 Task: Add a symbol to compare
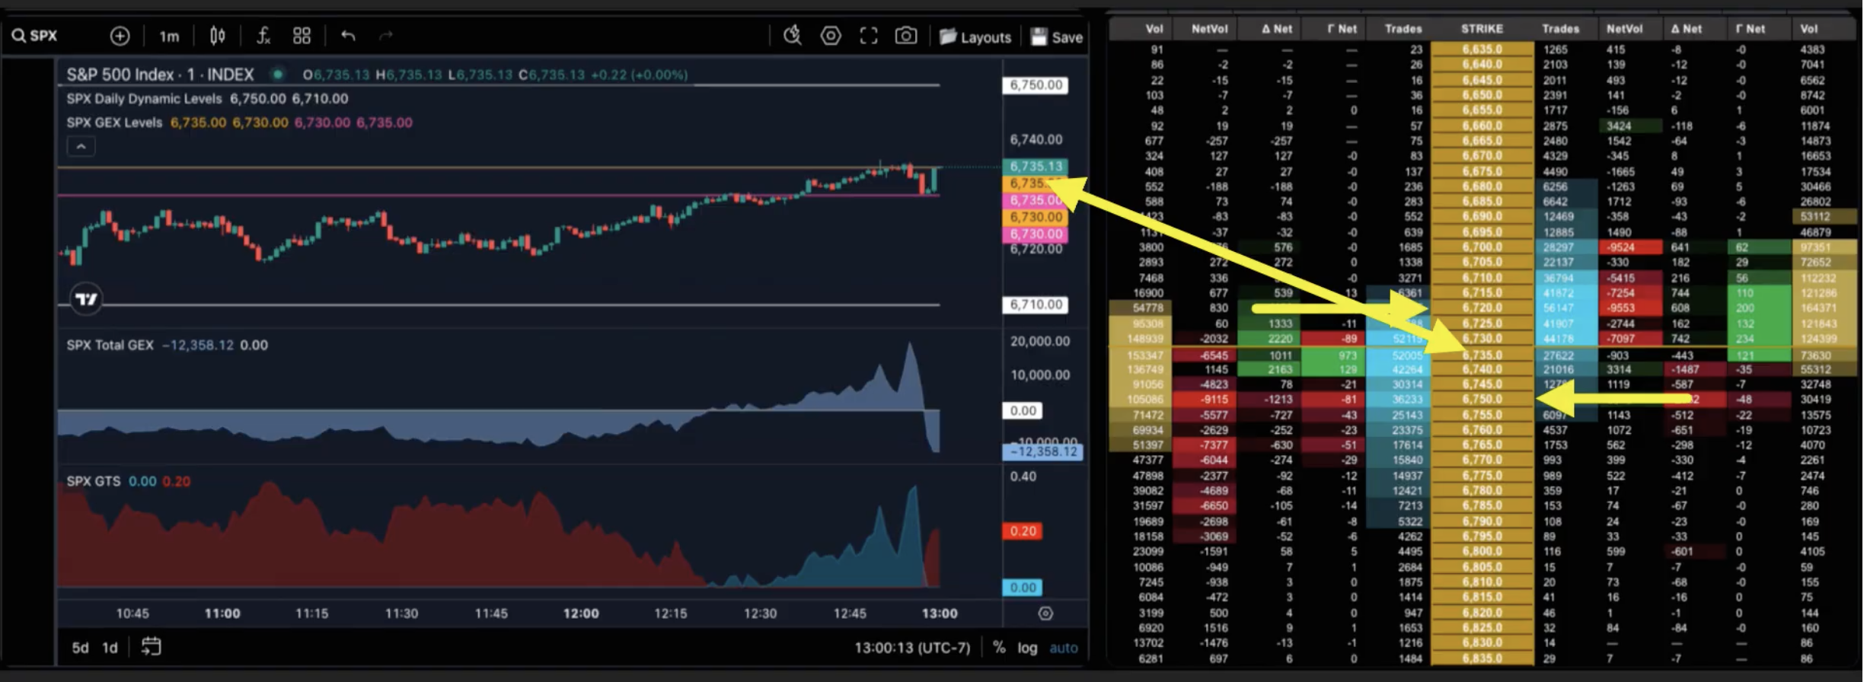(x=120, y=36)
